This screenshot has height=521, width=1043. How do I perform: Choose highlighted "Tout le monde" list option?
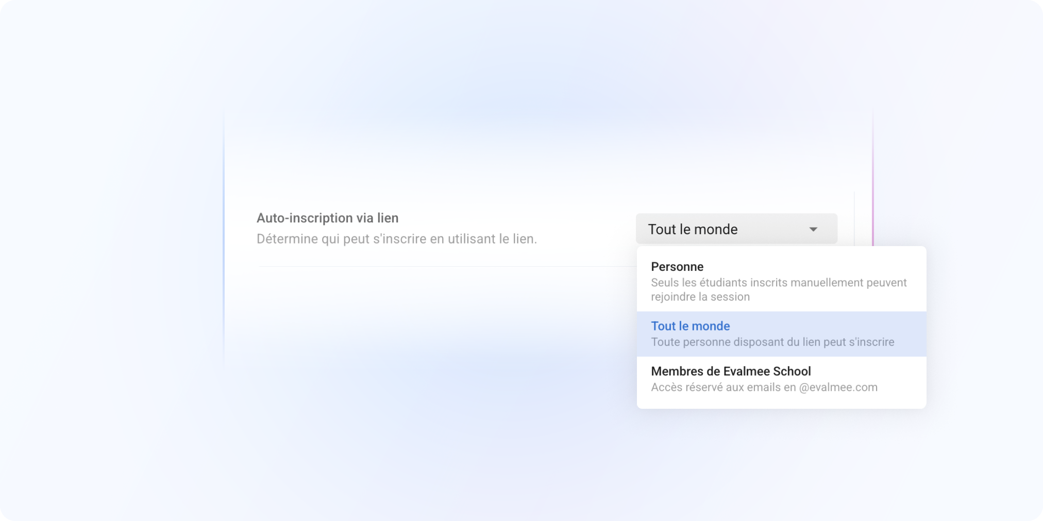coord(691,326)
